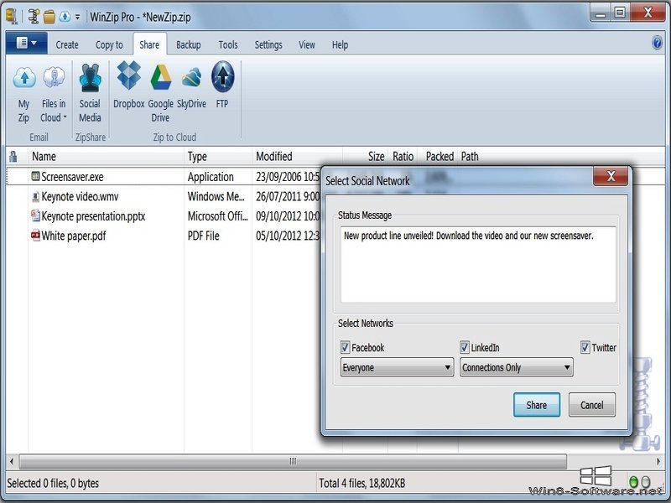Sort the file list by Size column
The height and width of the screenshot is (503, 671).
click(x=366, y=157)
